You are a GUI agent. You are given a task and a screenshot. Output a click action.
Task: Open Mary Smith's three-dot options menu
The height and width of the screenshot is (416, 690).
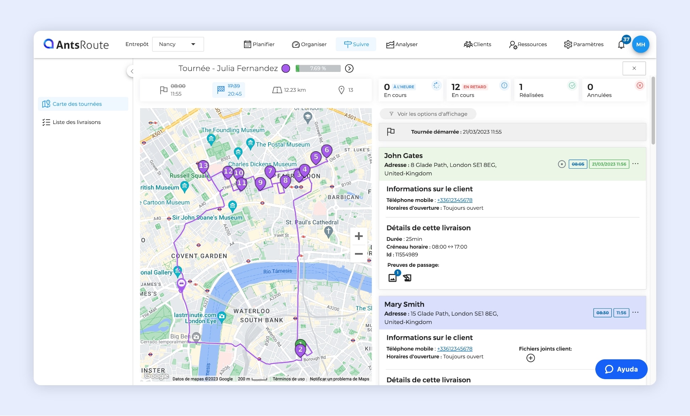pos(635,313)
